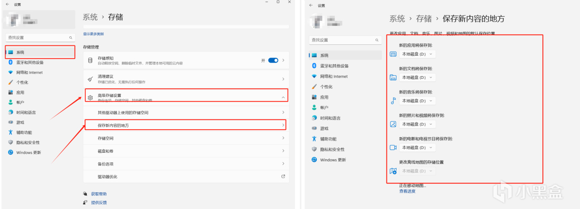Click back arrow in 保存新内容的地方 window
This screenshot has width=580, height=209.
[311, 5]
